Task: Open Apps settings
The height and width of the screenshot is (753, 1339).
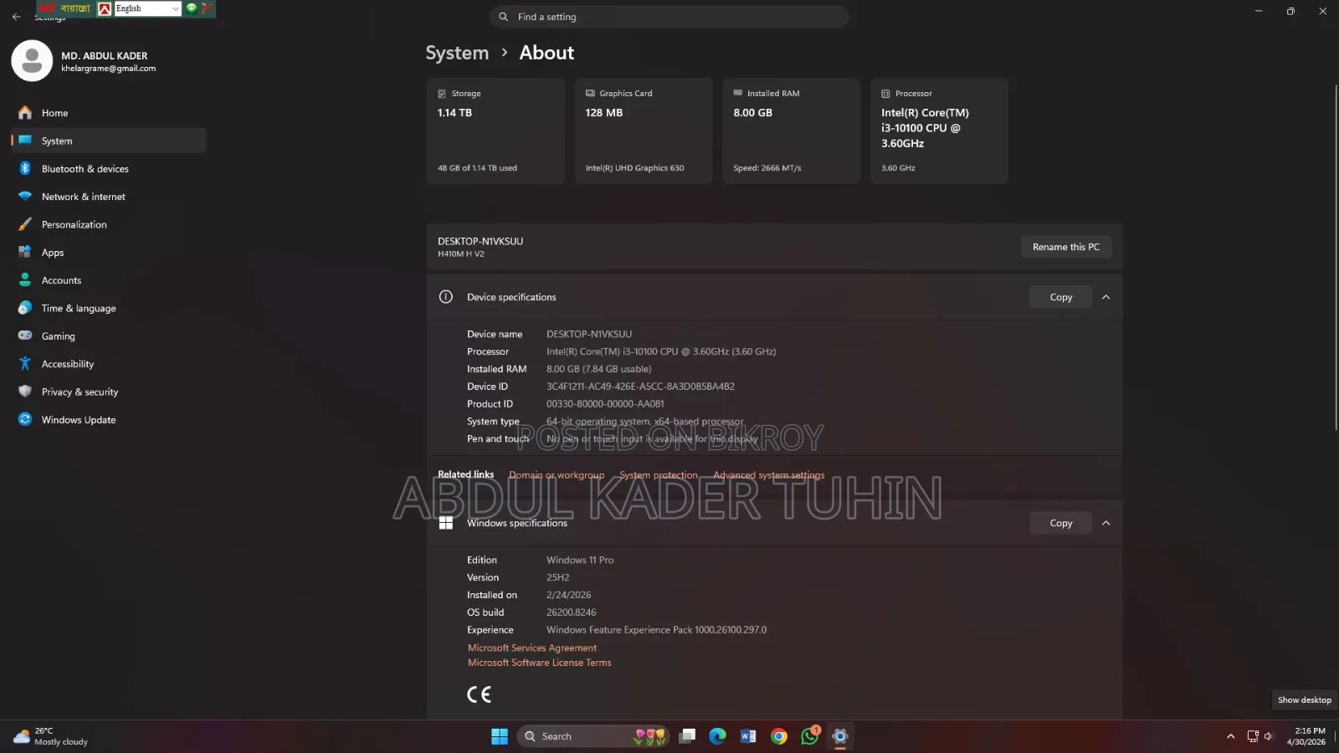Action: (109, 253)
